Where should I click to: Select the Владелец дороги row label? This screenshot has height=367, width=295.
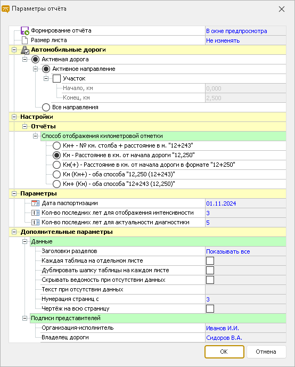[65, 338]
